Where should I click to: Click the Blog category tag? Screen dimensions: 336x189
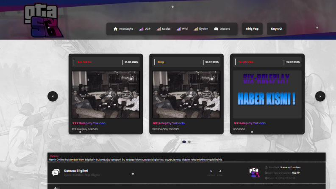pos(161,62)
